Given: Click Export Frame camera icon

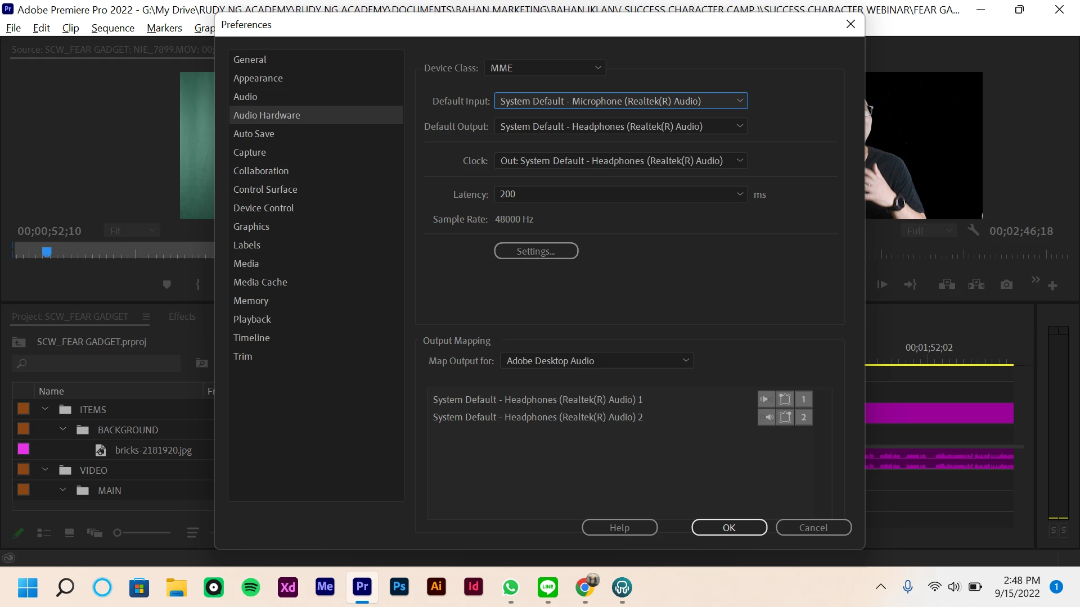Looking at the screenshot, I should point(1006,285).
